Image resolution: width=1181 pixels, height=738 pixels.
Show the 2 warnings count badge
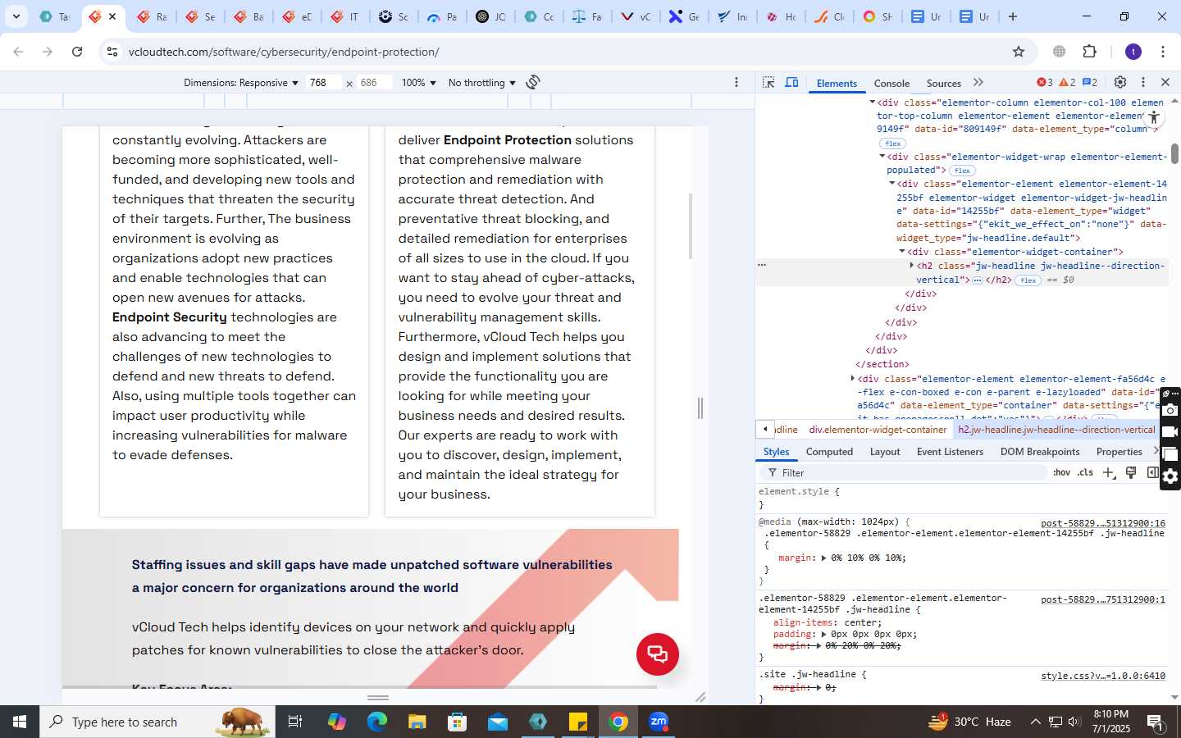pyautogui.click(x=1067, y=82)
